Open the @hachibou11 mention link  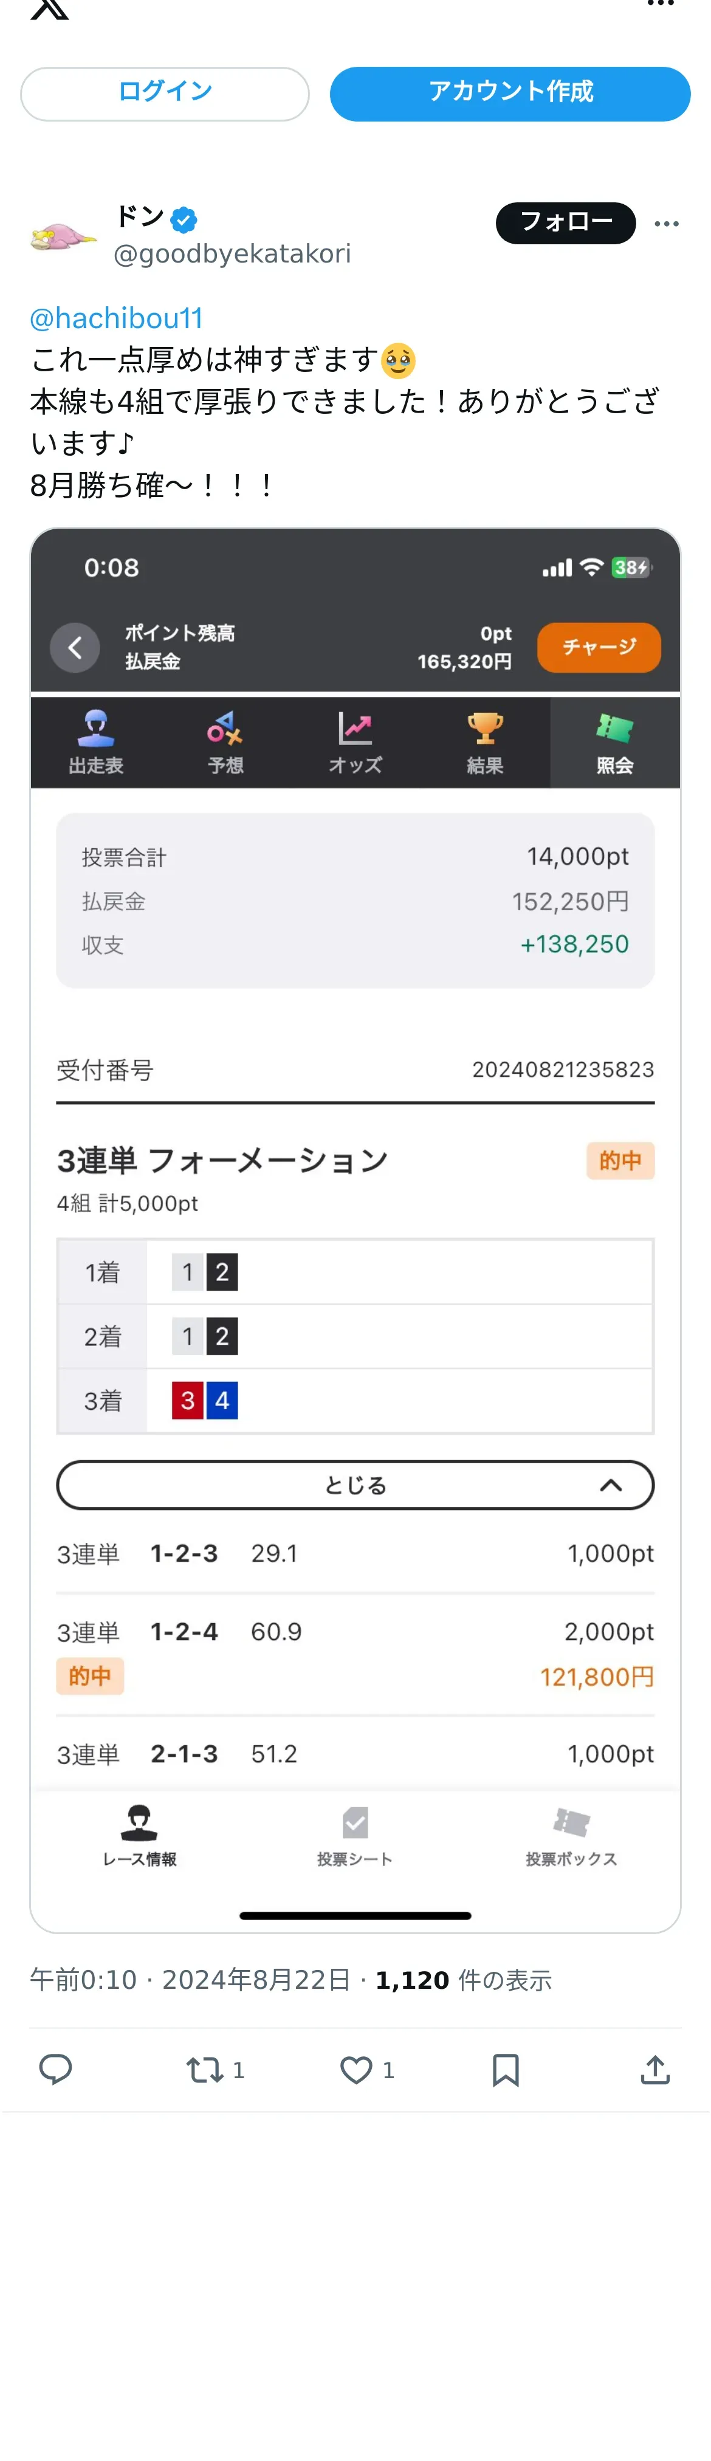(x=115, y=317)
